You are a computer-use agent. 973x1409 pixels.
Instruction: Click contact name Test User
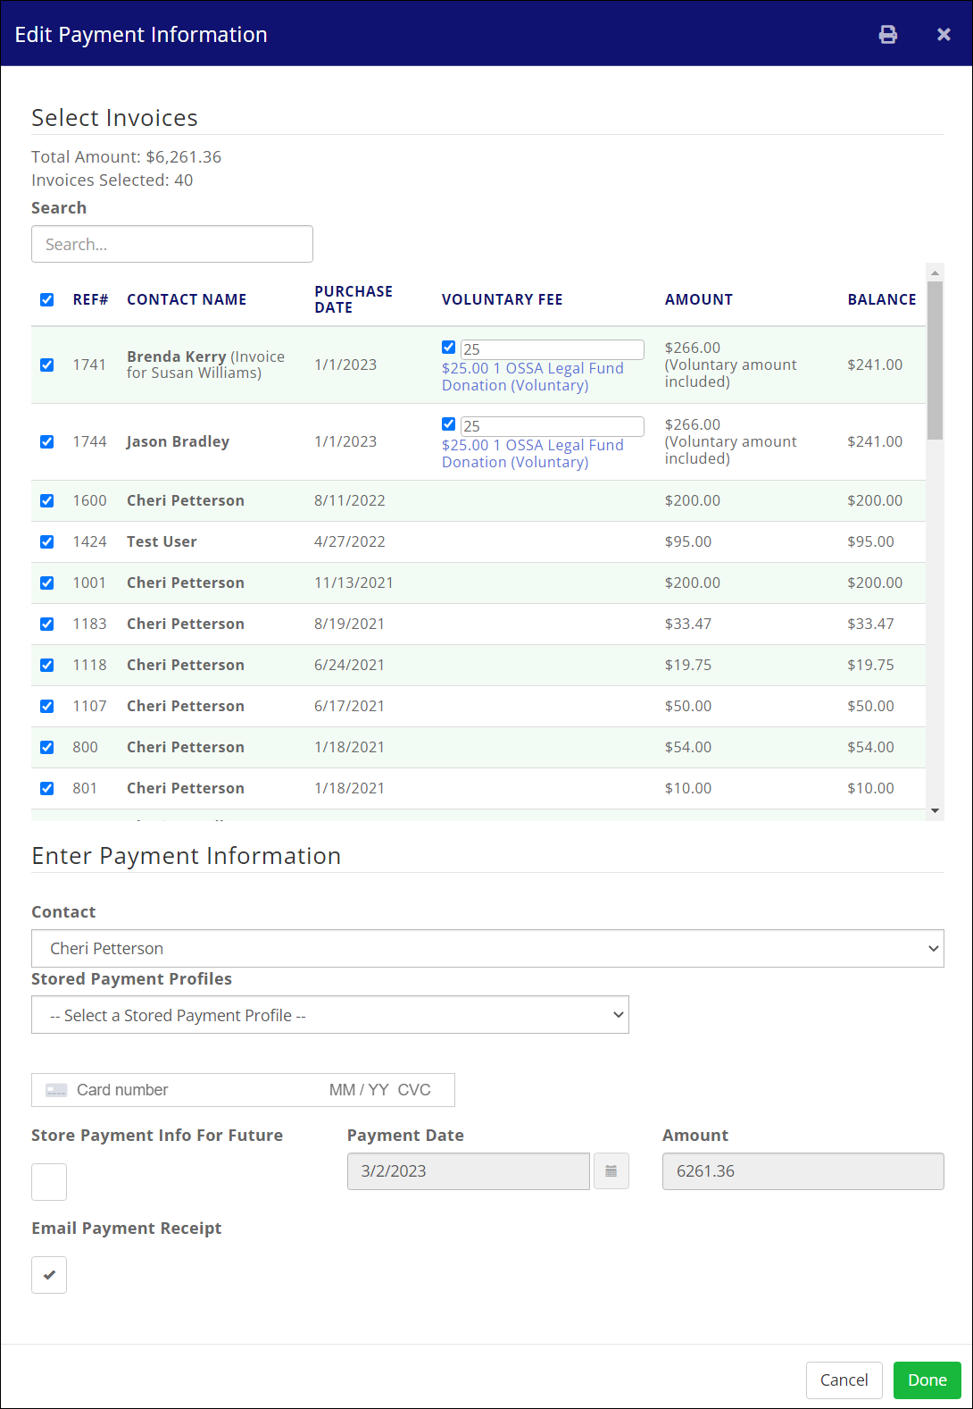(162, 541)
